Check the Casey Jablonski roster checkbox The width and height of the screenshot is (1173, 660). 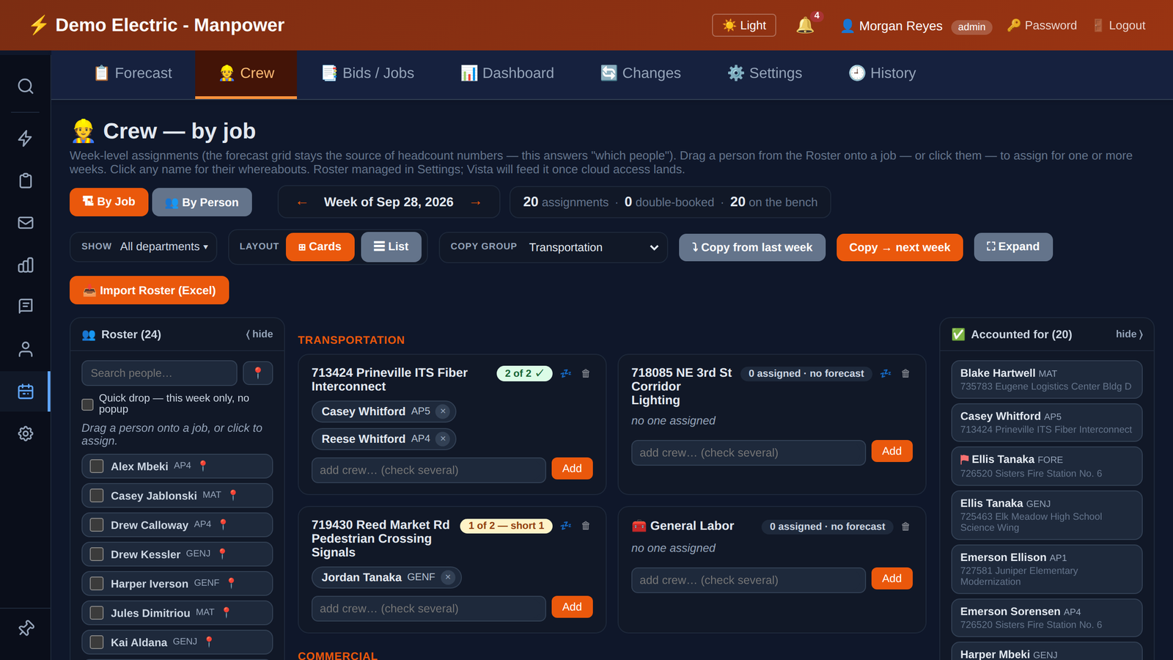point(97,495)
